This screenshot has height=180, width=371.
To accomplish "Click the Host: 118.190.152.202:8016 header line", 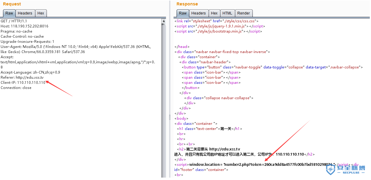I will 24,26.
